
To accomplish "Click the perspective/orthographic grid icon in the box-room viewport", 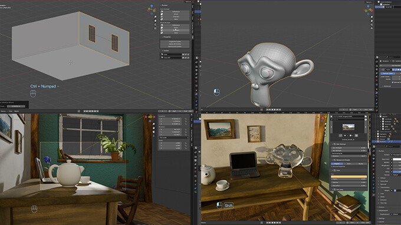I will [155, 29].
